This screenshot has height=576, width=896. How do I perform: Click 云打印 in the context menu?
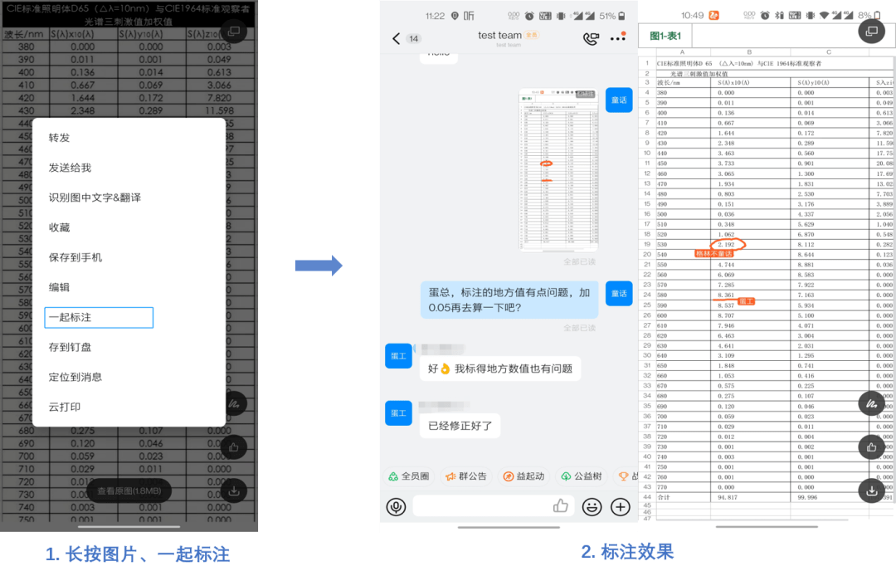[x=65, y=407]
